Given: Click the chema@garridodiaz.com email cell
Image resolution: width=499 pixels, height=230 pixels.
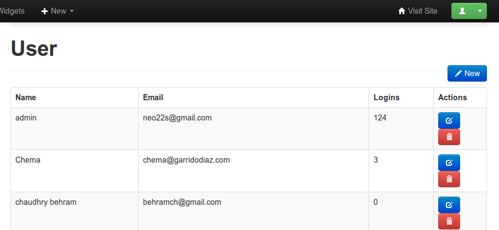Looking at the screenshot, I should 186,160.
